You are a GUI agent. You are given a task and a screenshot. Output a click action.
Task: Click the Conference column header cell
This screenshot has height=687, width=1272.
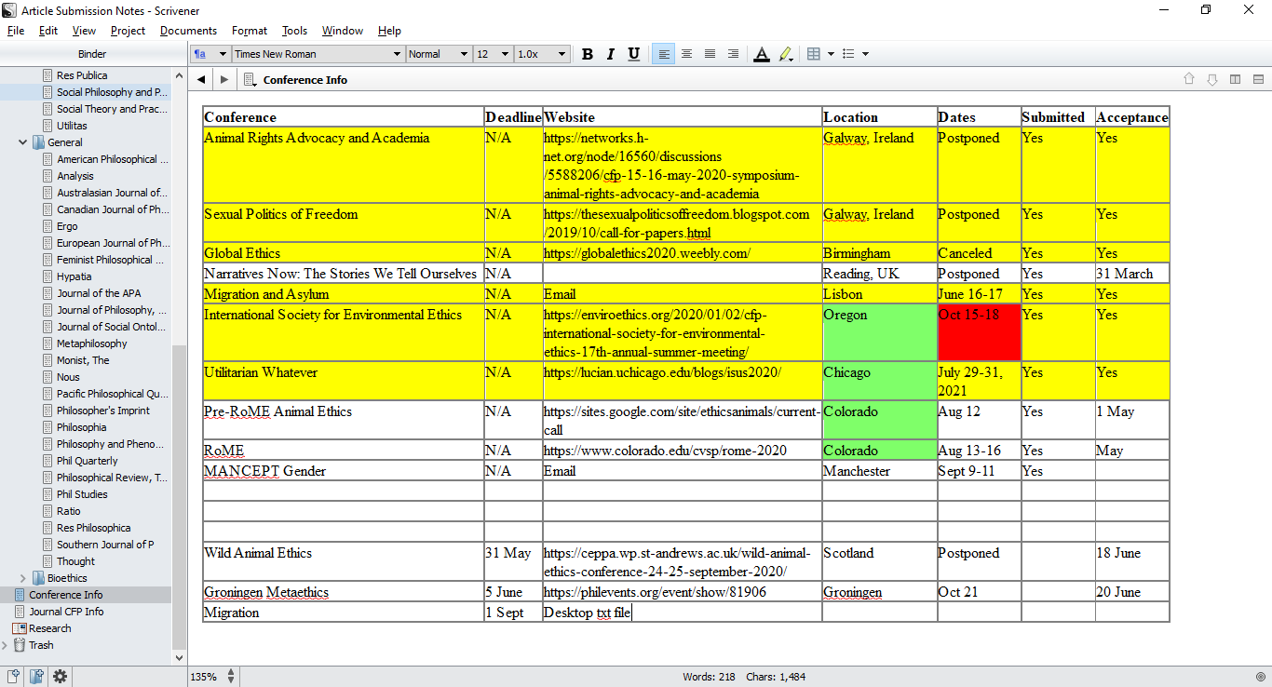[344, 117]
